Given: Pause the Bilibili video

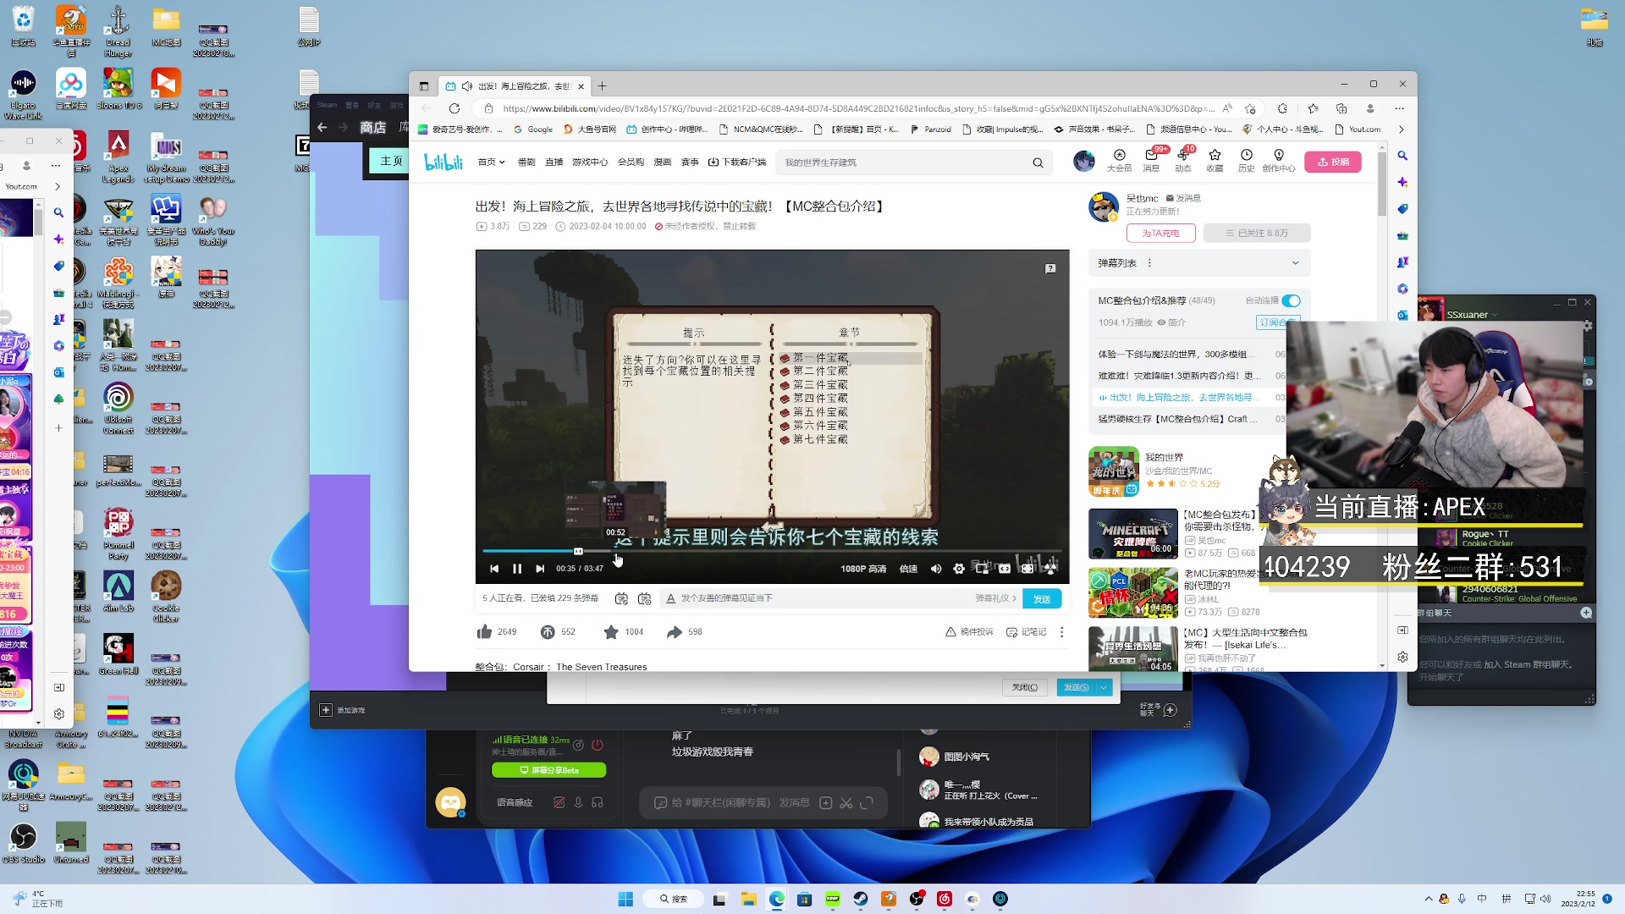Looking at the screenshot, I should tap(517, 569).
